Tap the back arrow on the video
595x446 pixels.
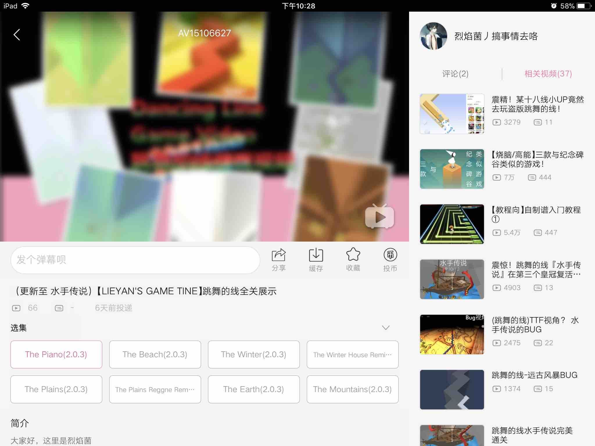(x=17, y=35)
